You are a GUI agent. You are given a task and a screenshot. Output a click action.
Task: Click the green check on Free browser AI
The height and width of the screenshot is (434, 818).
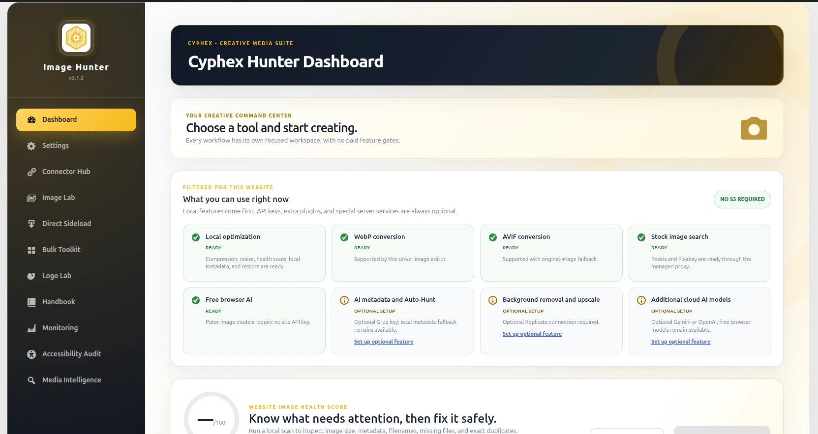coord(196,300)
